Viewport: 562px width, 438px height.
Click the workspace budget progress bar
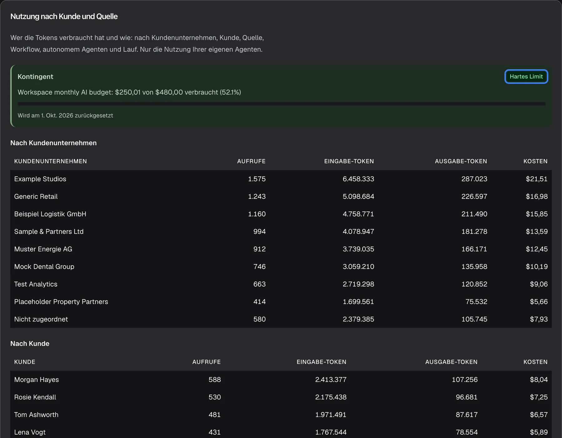pyautogui.click(x=282, y=104)
